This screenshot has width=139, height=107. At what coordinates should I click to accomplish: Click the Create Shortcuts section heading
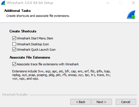pos(23,31)
